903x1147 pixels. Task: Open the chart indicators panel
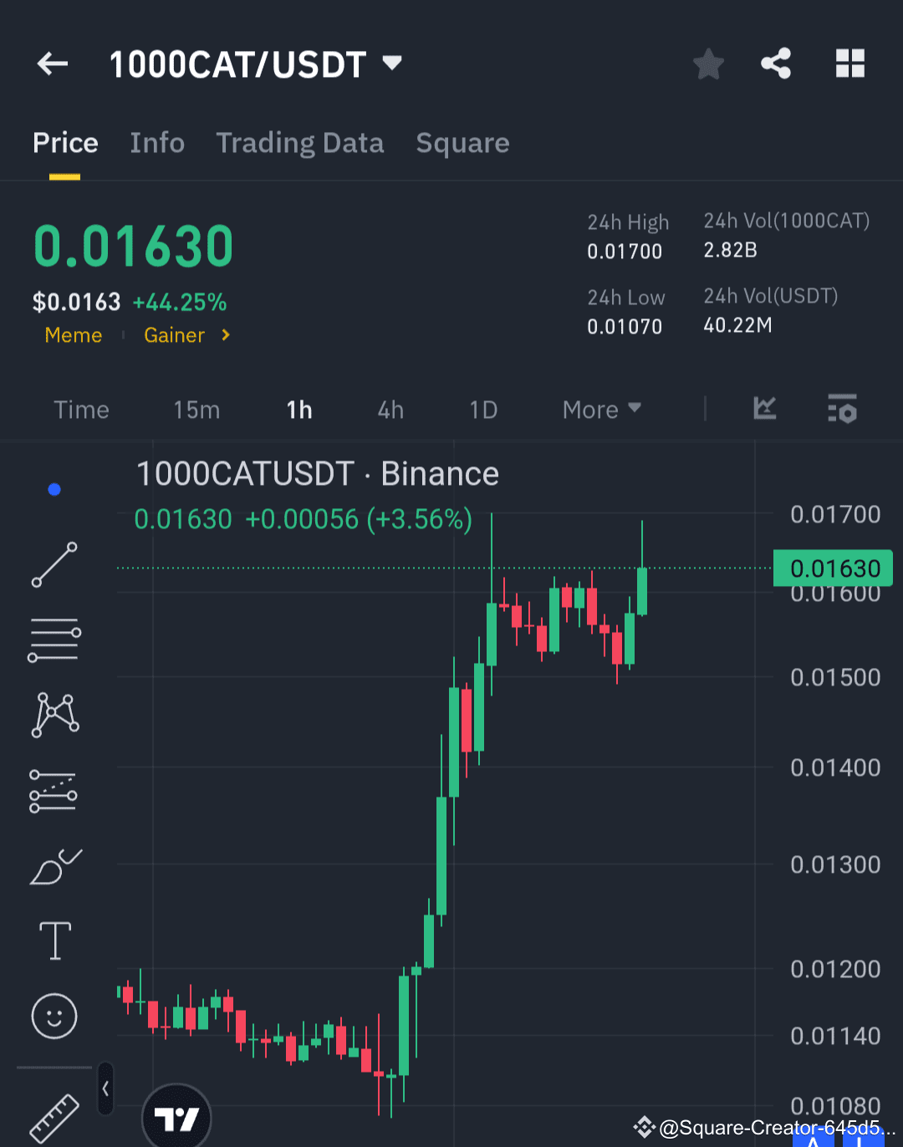click(x=764, y=409)
